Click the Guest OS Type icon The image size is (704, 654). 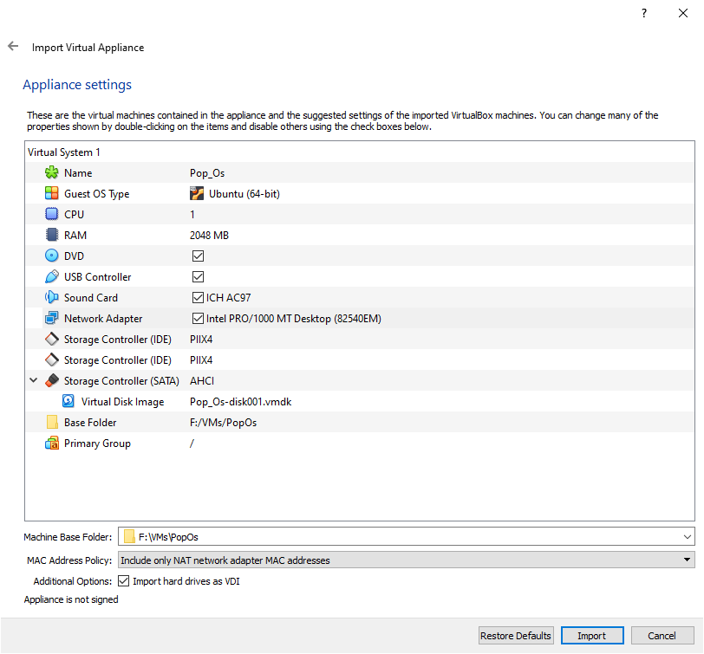tap(52, 193)
